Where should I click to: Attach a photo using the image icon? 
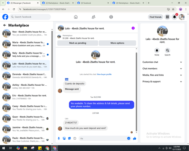[x=64, y=139]
